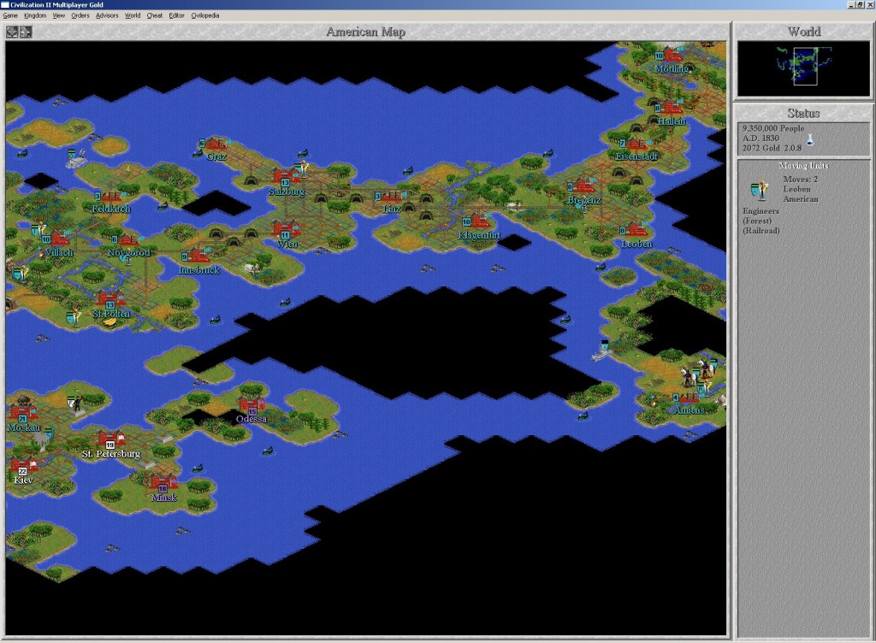Open the Innsbruck city icon
The width and height of the screenshot is (876, 643).
[x=197, y=257]
